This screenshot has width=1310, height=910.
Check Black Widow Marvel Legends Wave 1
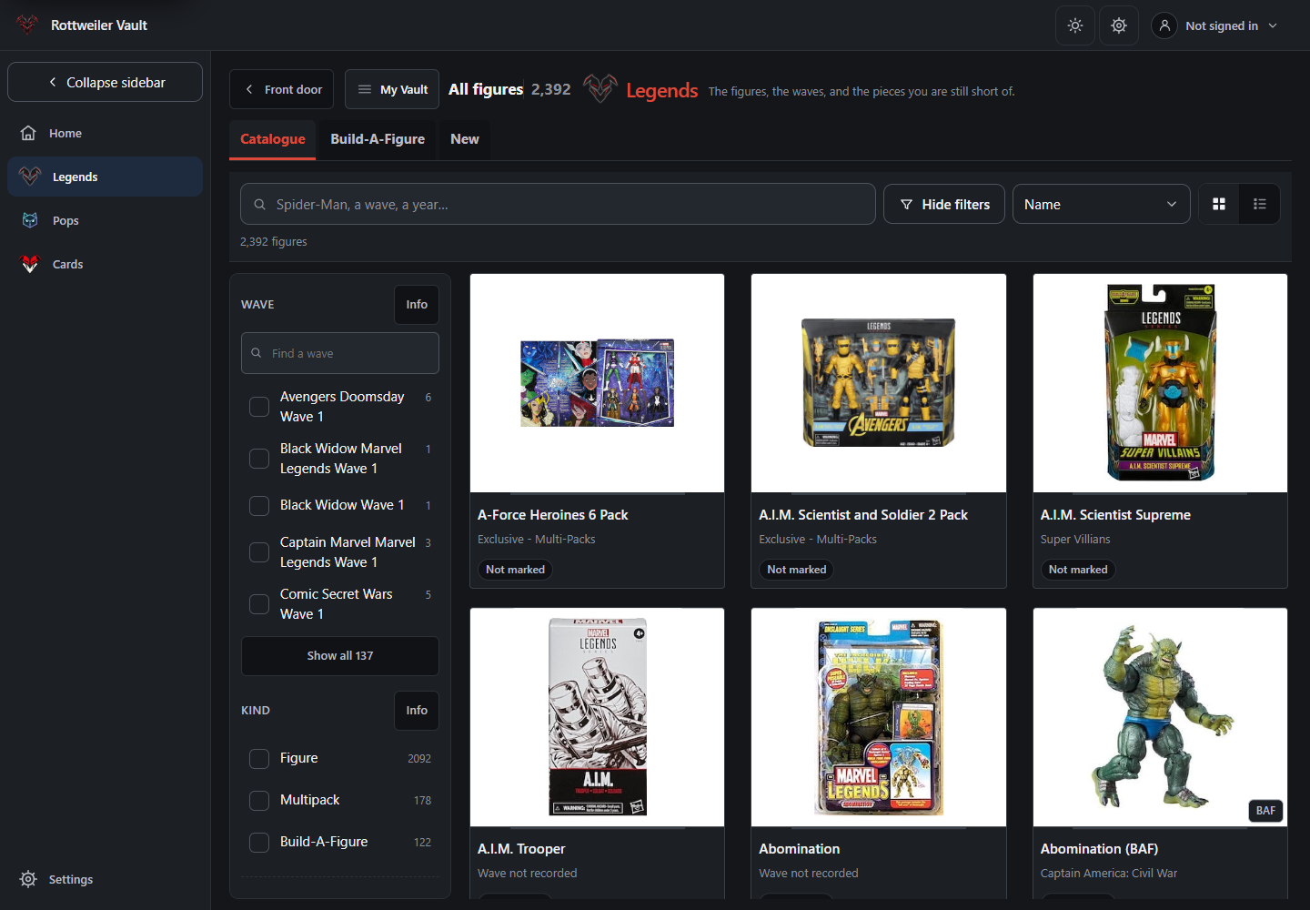coord(259,459)
